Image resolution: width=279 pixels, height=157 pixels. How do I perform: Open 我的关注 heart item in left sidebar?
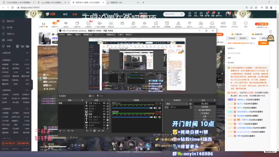click(10, 21)
